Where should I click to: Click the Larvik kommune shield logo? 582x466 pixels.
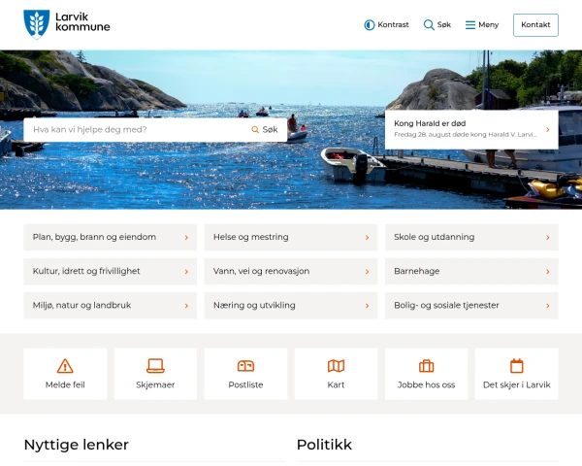point(37,24)
